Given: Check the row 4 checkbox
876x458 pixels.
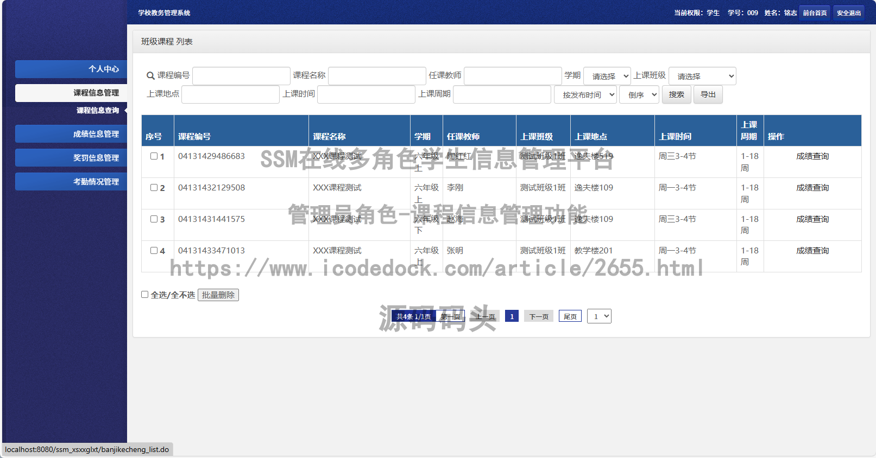Looking at the screenshot, I should tap(154, 251).
